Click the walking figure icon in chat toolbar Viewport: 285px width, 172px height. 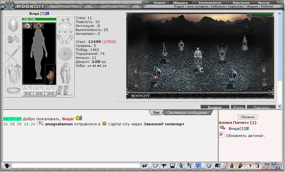pyautogui.click(x=181, y=165)
